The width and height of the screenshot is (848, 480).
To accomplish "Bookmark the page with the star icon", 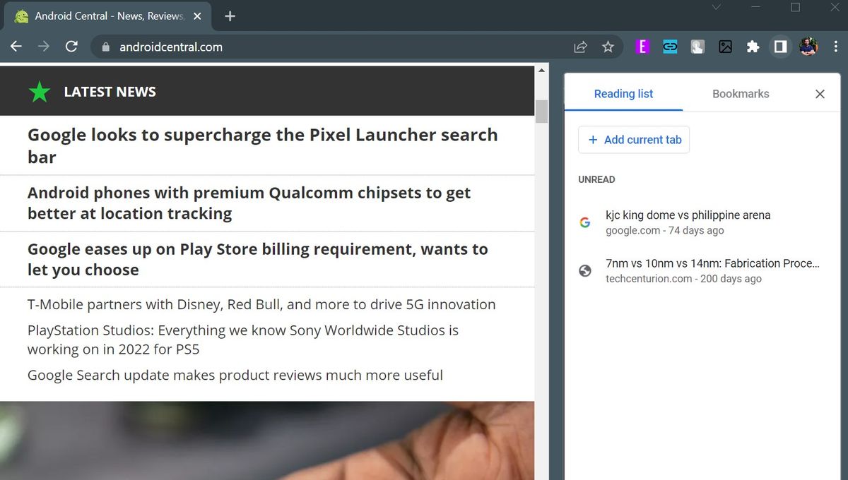I will (608, 46).
